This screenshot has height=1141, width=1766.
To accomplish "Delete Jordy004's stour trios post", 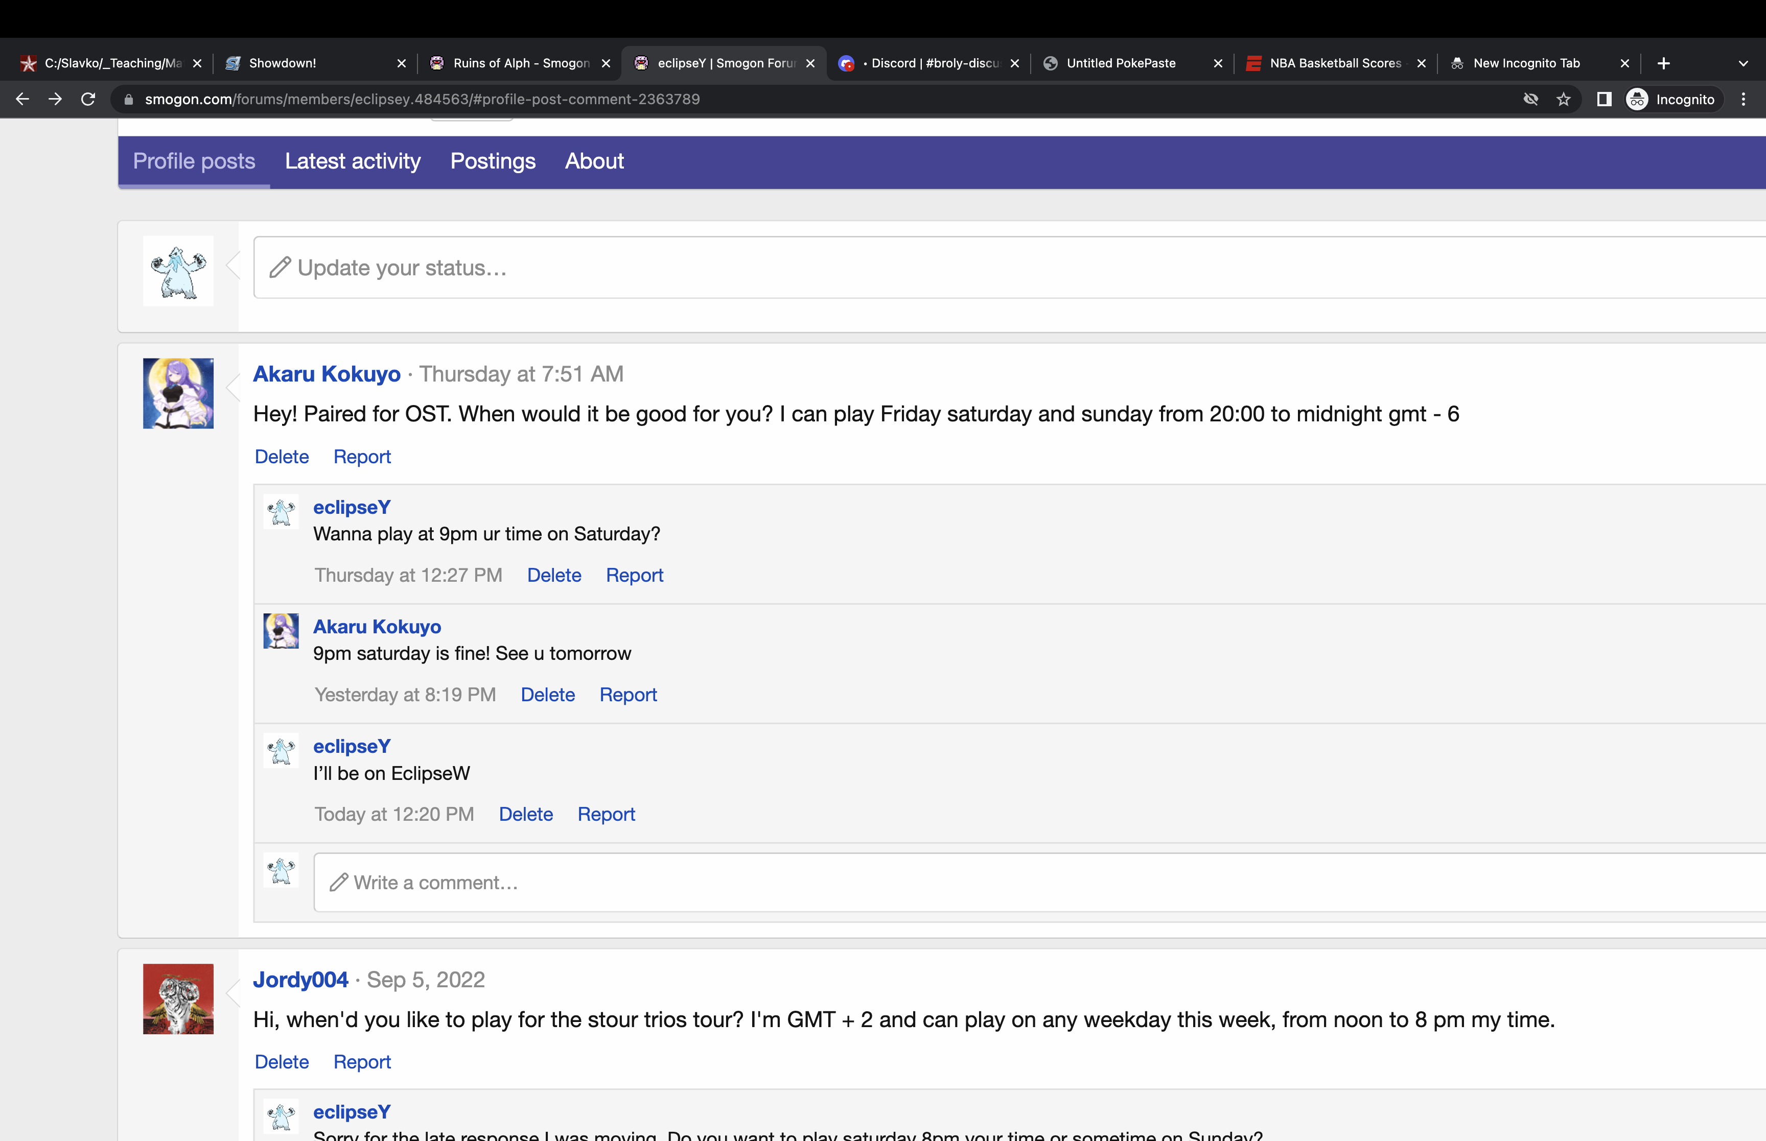I will (282, 1062).
